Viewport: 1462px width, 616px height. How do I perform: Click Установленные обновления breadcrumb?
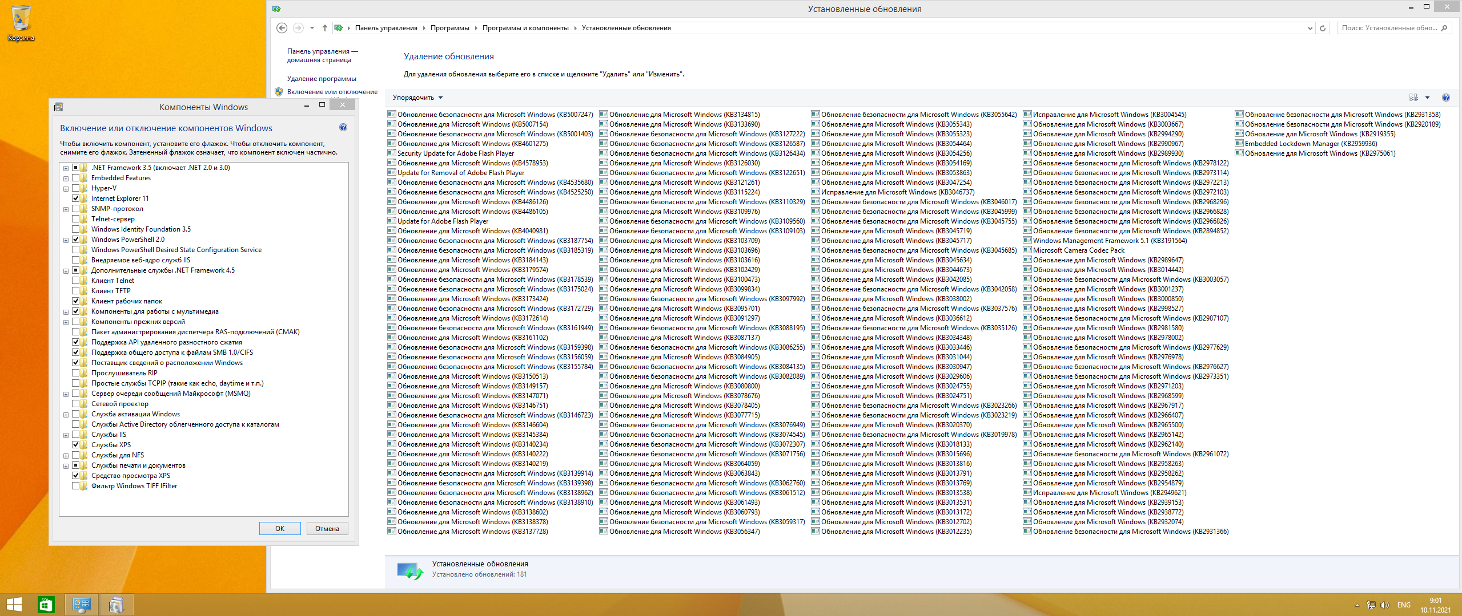pos(626,28)
